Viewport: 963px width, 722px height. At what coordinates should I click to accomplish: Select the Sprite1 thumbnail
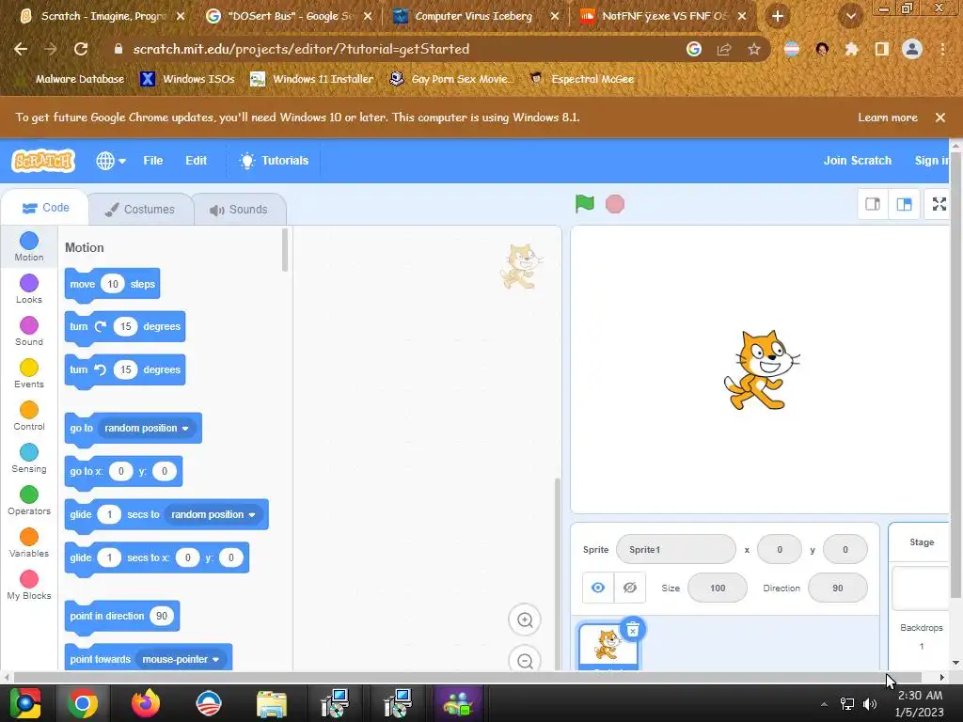pyautogui.click(x=608, y=649)
